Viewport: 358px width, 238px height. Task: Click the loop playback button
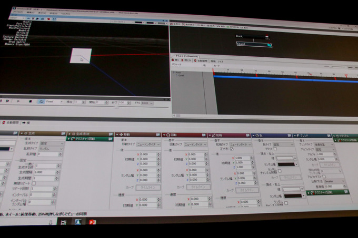[41, 101]
